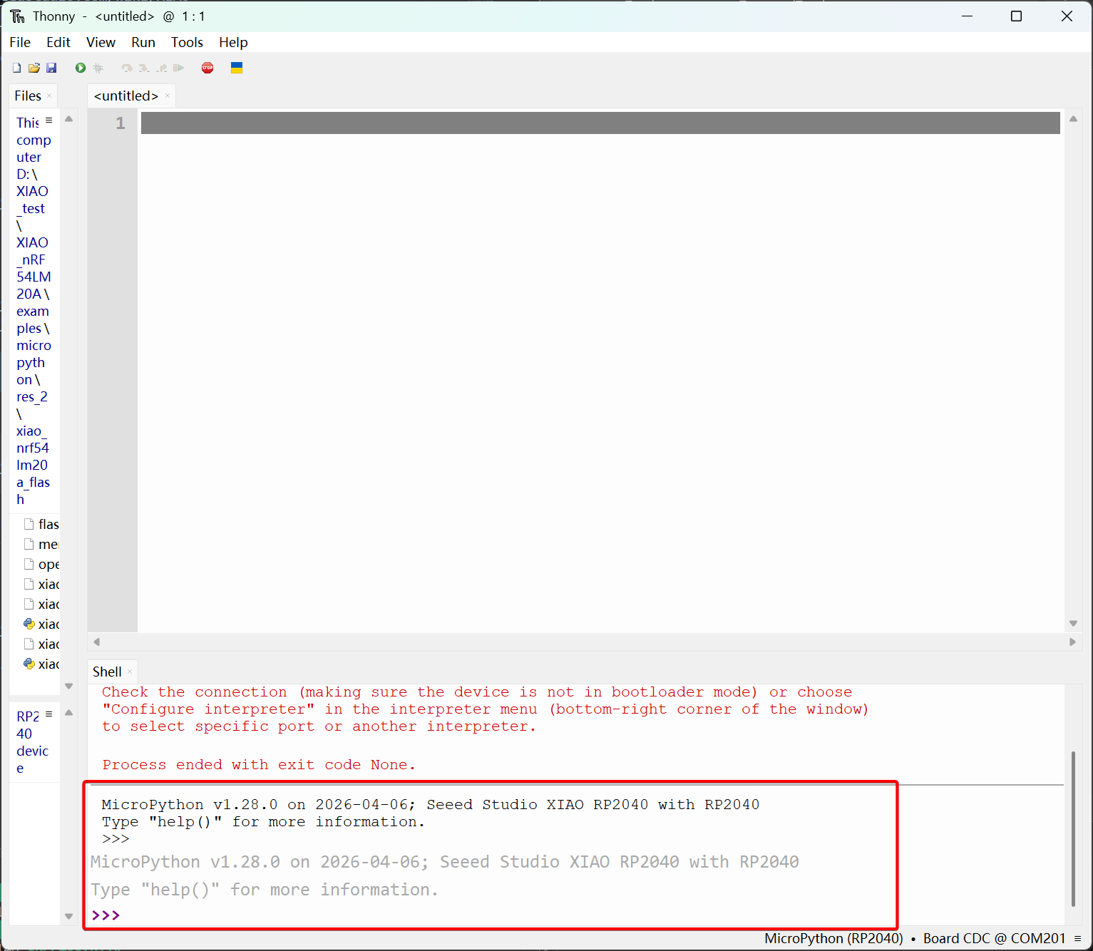Image resolution: width=1093 pixels, height=951 pixels.
Task: Click the Resume debugging icon
Action: (179, 68)
